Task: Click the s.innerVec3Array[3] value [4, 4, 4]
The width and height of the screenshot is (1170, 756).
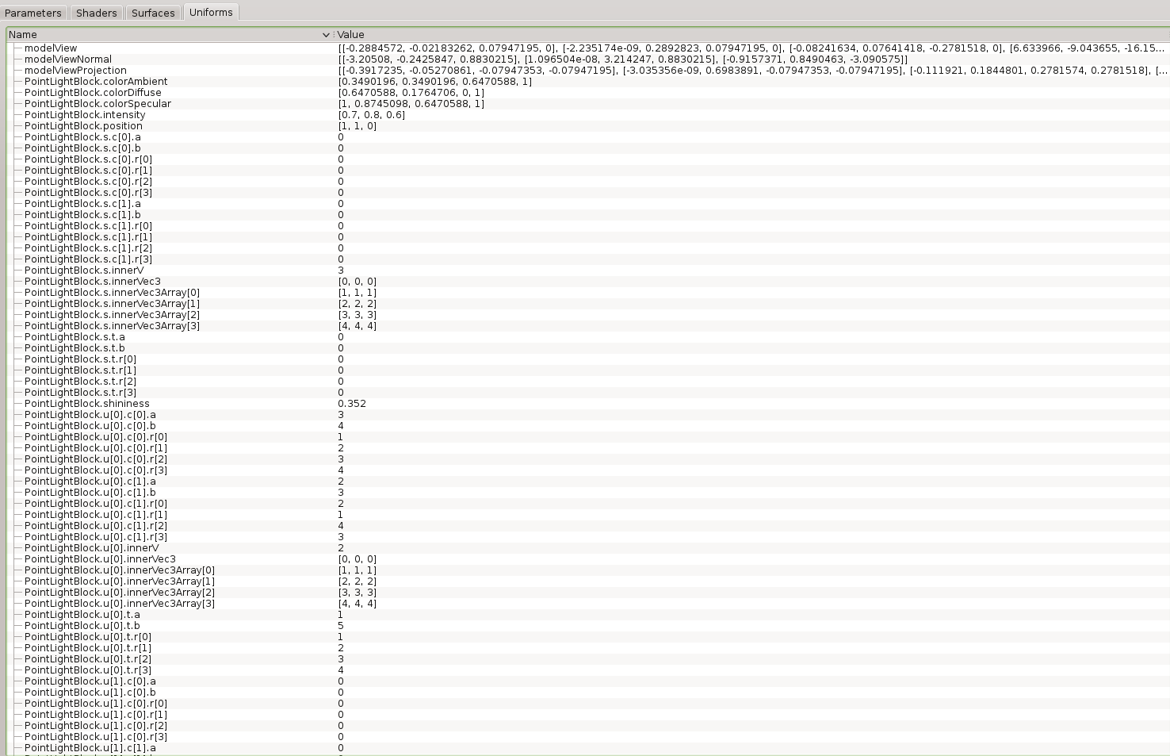Action: tap(357, 326)
